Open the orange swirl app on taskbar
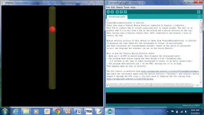Image resolution: width=204 pixels, height=115 pixels. pos(68,112)
